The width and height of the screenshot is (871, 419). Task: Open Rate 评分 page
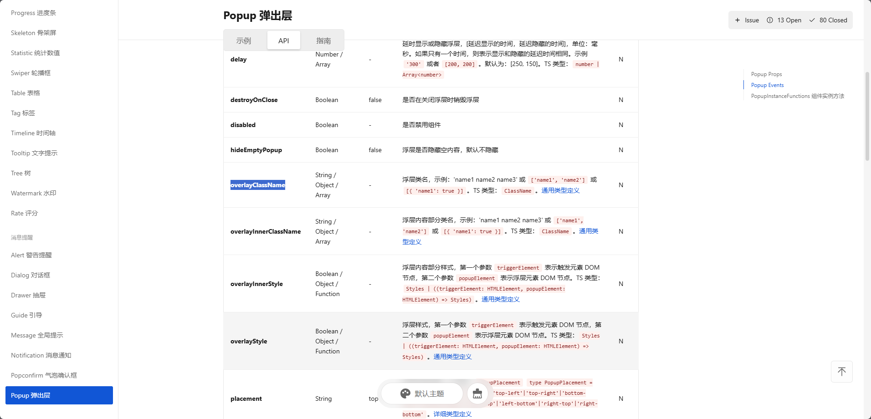pos(59,213)
